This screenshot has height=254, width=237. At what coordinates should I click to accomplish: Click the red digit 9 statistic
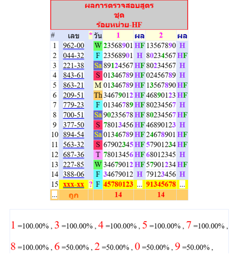pos(177,246)
